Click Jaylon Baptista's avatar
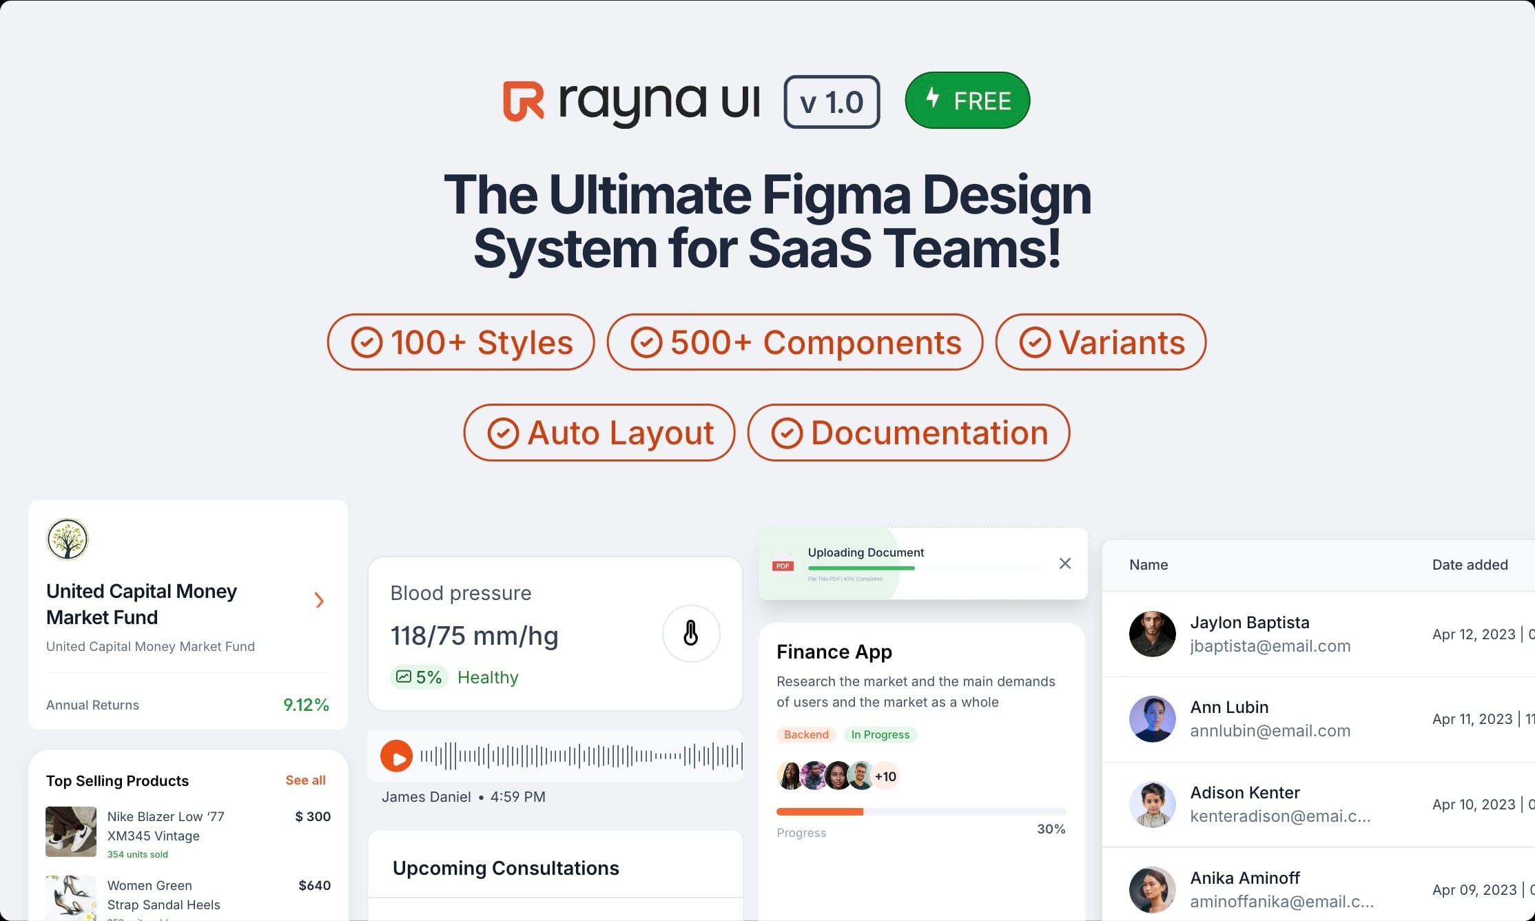1535x921 pixels. tap(1152, 634)
